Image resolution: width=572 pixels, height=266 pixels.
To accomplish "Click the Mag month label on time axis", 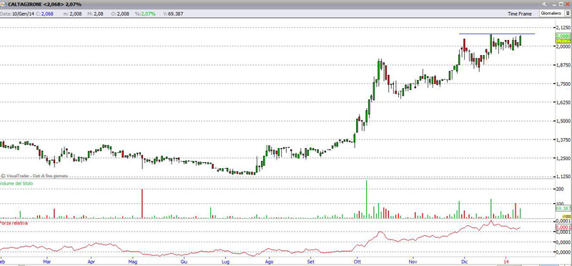I will 133,262.
